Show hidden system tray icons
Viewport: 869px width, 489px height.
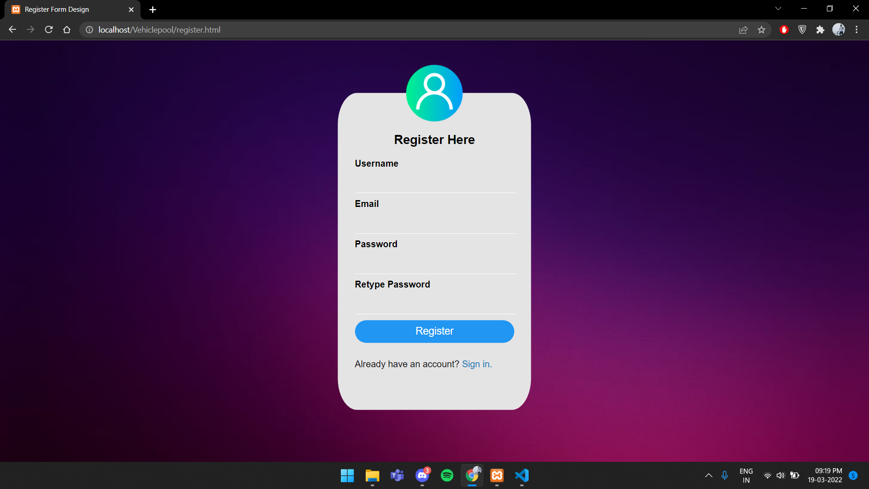(x=708, y=475)
